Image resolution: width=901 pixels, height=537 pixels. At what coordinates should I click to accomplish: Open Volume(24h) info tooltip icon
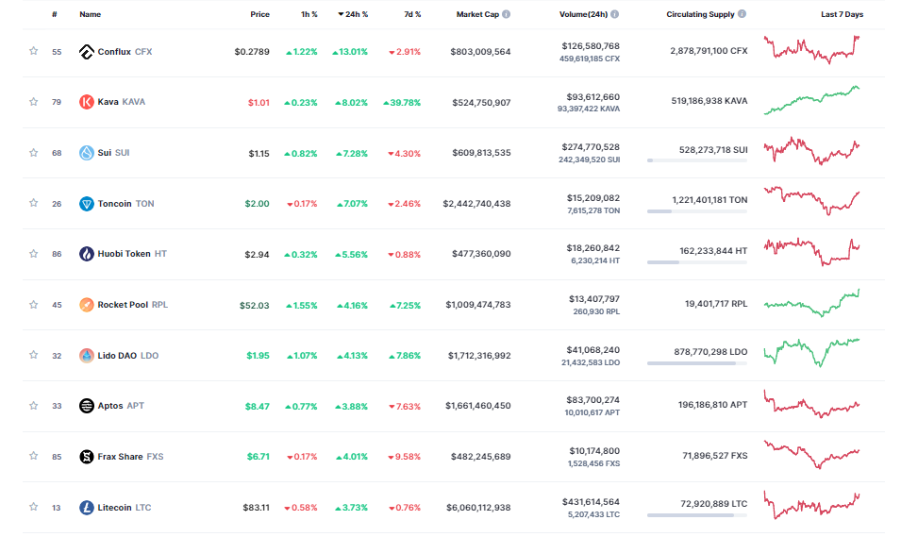(615, 14)
